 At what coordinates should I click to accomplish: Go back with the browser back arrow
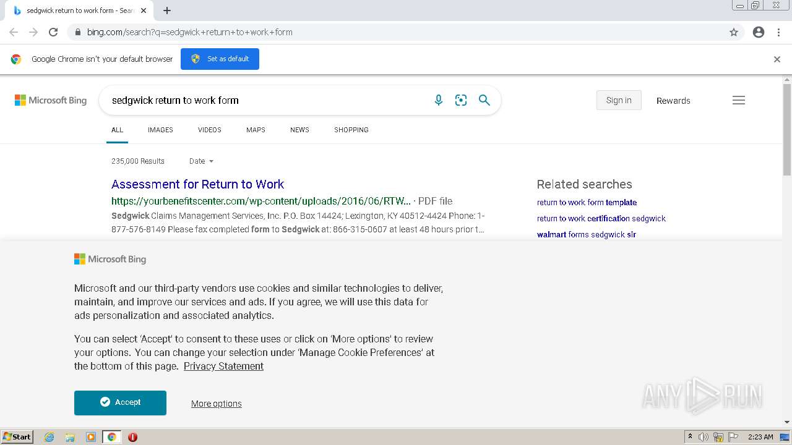point(14,32)
